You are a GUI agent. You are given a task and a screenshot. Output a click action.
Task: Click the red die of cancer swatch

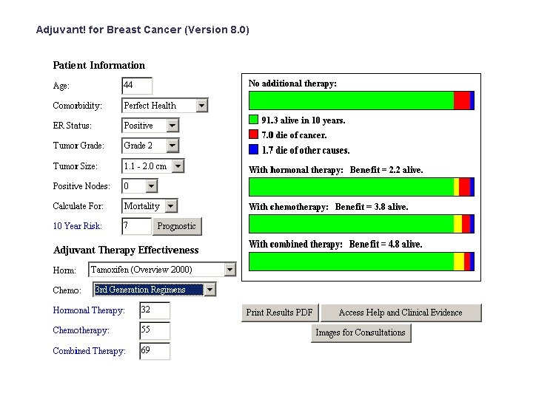pyautogui.click(x=254, y=134)
